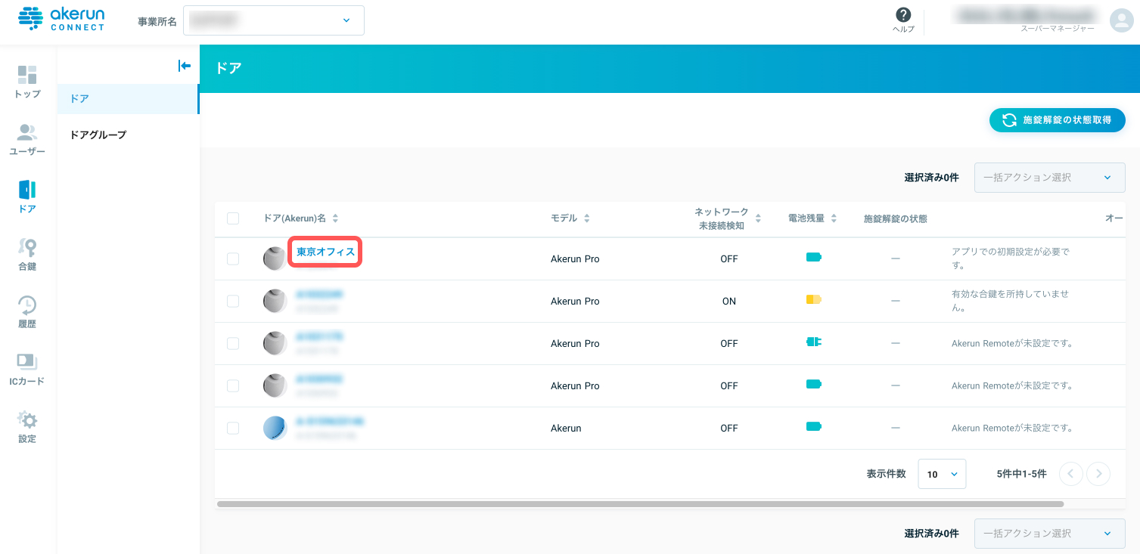Check the box for 東京オフィス row
This screenshot has width=1140, height=554.
point(233,258)
